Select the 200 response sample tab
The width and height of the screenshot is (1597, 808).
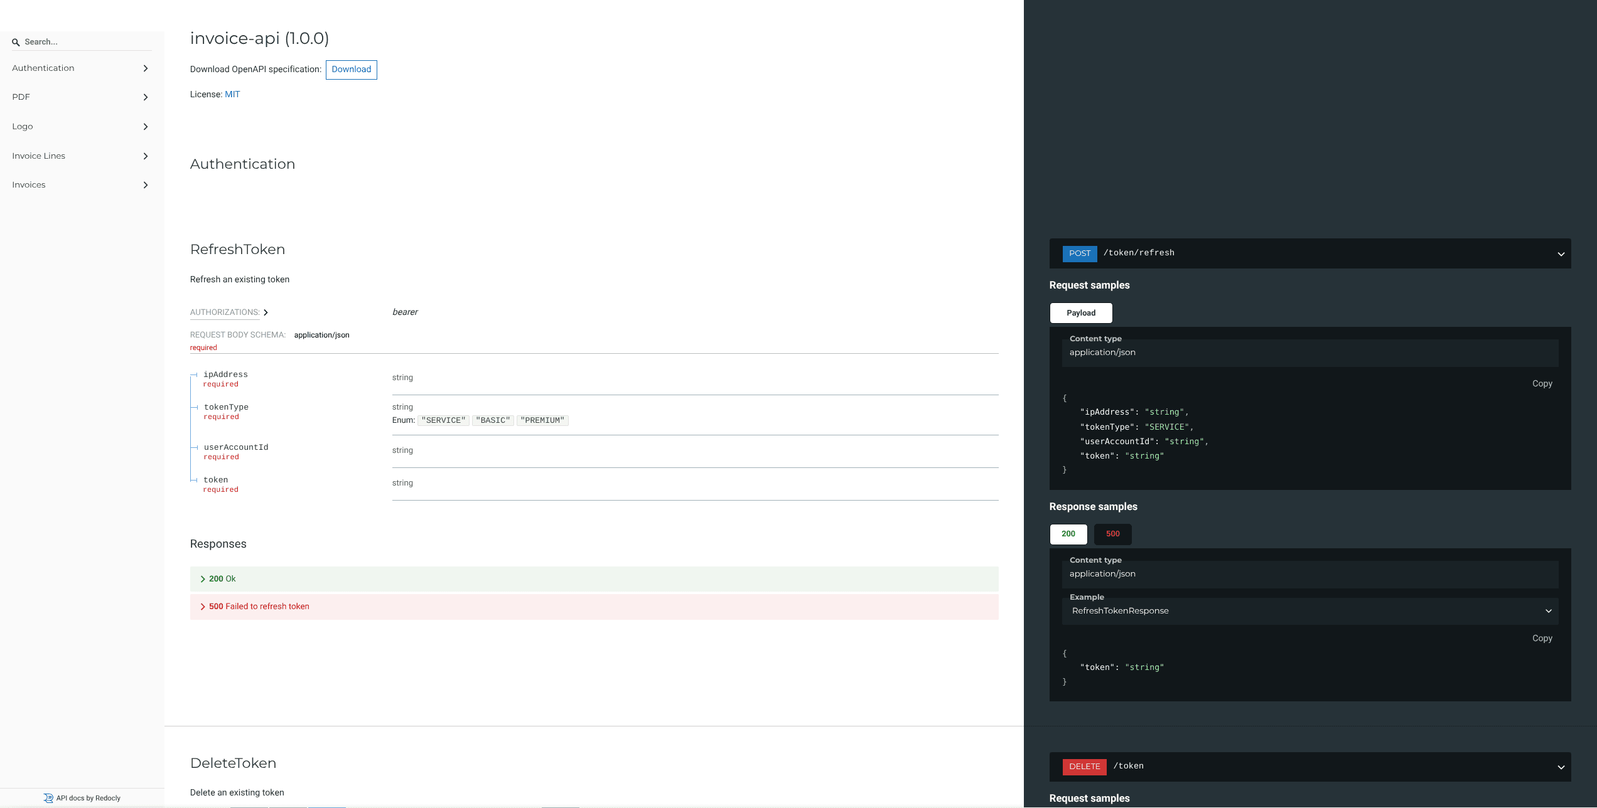(1068, 534)
